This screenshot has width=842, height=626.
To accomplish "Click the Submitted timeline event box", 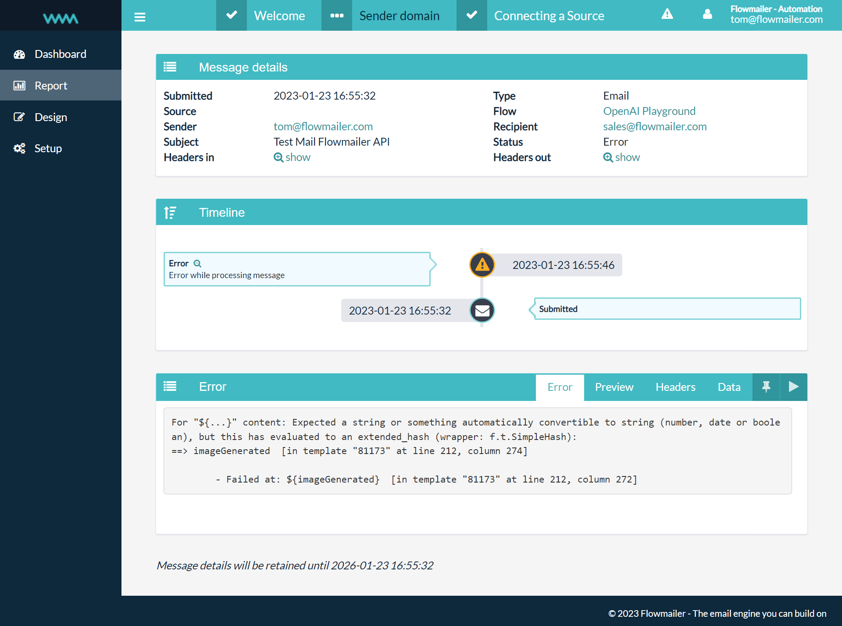I will click(x=667, y=309).
